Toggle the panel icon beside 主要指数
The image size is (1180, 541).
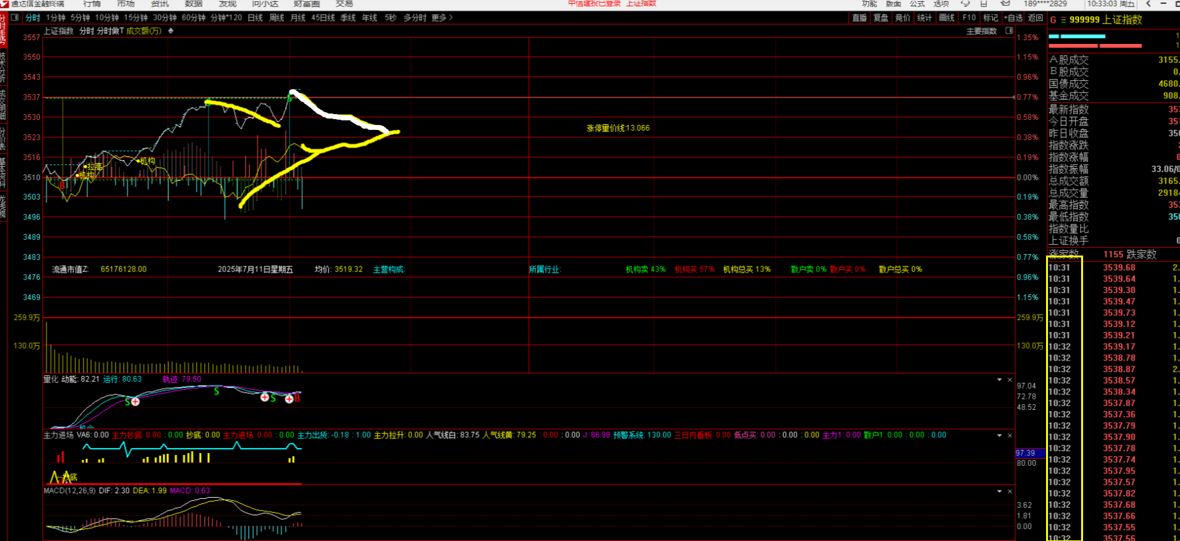[1009, 31]
